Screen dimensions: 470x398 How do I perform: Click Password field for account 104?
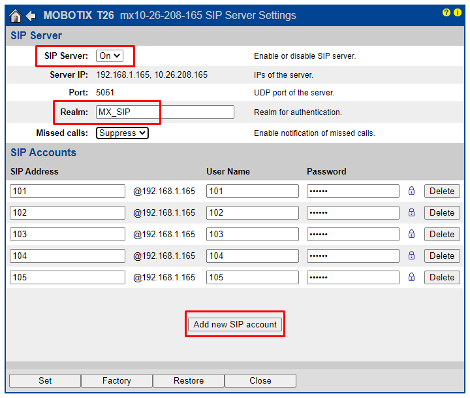tap(353, 256)
